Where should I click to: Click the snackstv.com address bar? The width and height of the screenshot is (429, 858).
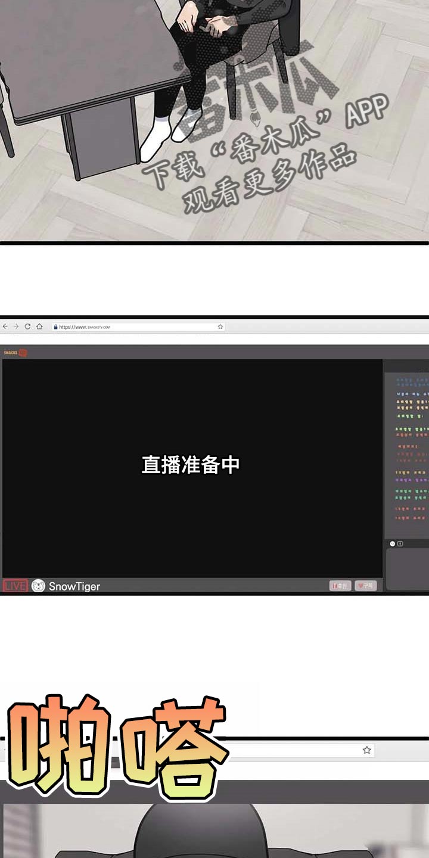137,327
